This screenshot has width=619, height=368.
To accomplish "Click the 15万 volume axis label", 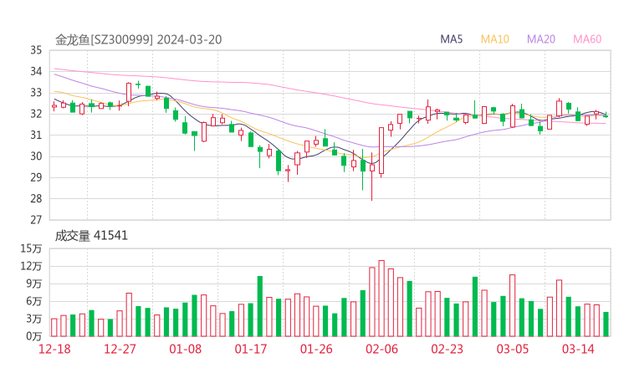I will pyautogui.click(x=31, y=248).
